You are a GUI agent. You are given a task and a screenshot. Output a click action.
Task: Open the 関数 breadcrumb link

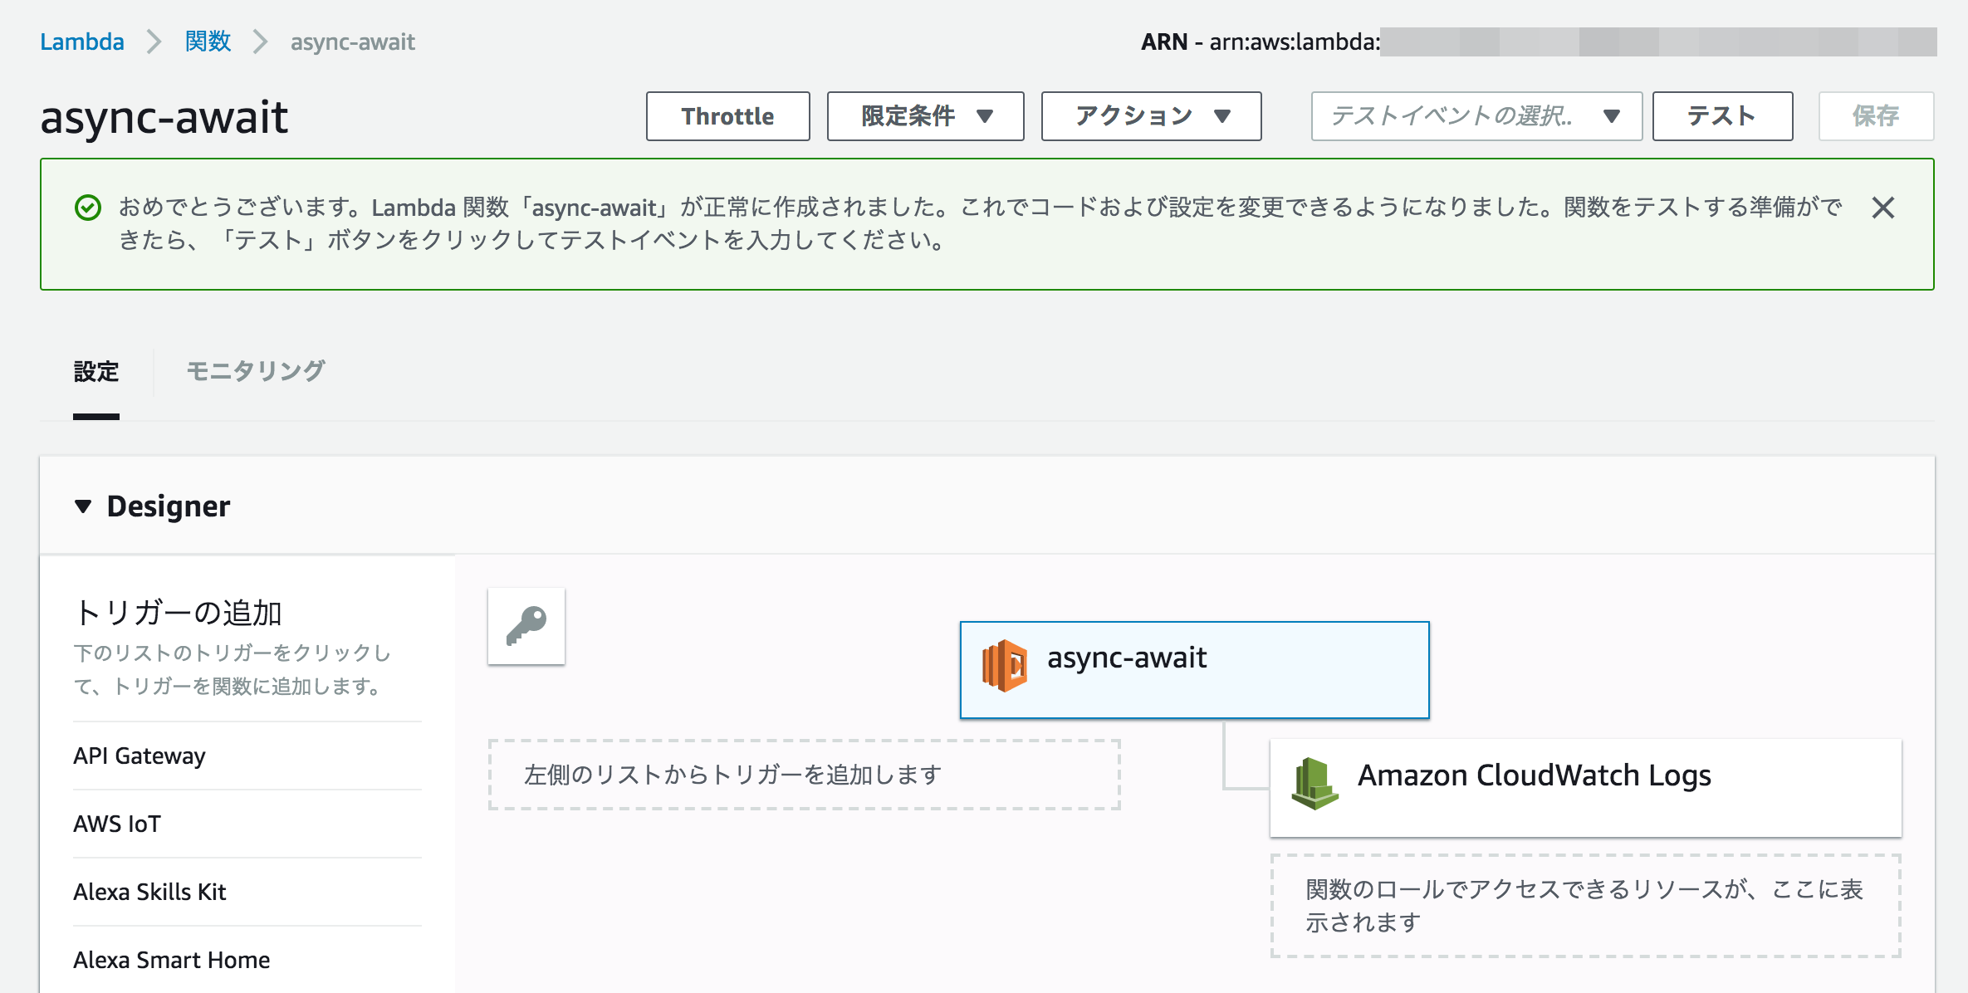point(207,41)
